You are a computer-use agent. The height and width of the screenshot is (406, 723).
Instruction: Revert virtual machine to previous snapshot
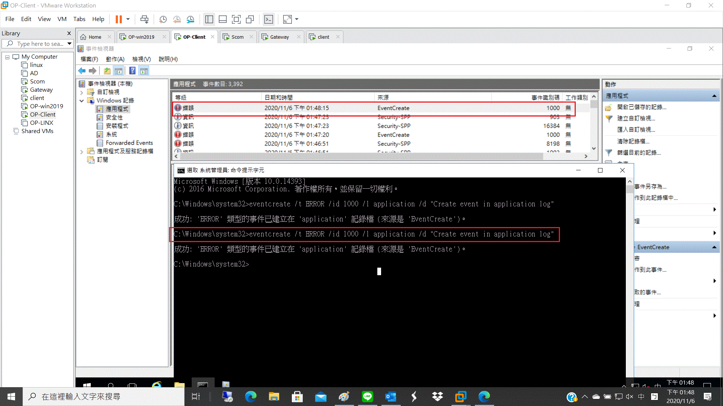click(x=177, y=19)
